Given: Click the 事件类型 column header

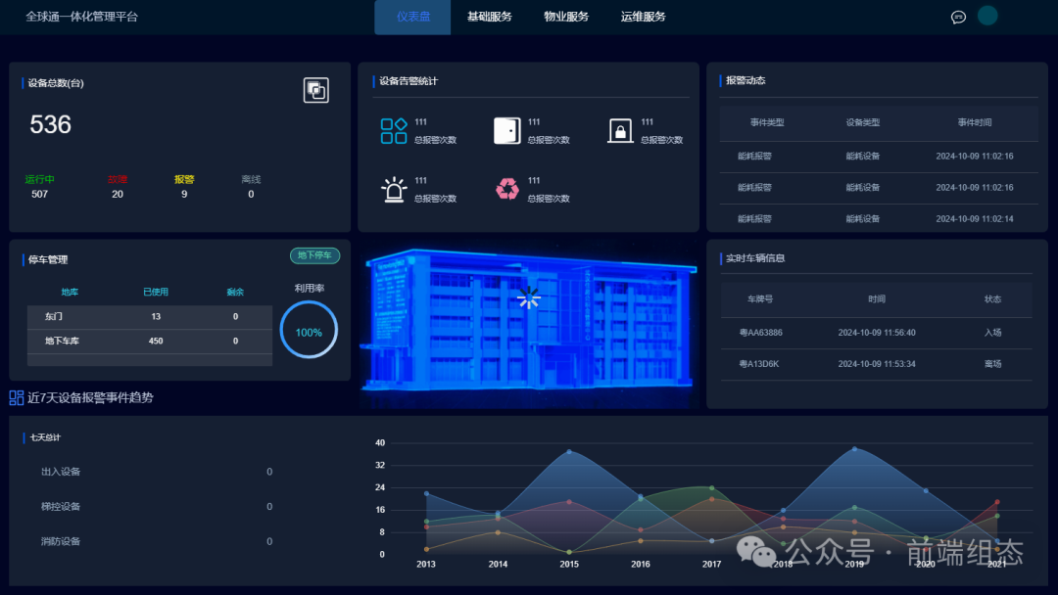Looking at the screenshot, I should tap(767, 122).
